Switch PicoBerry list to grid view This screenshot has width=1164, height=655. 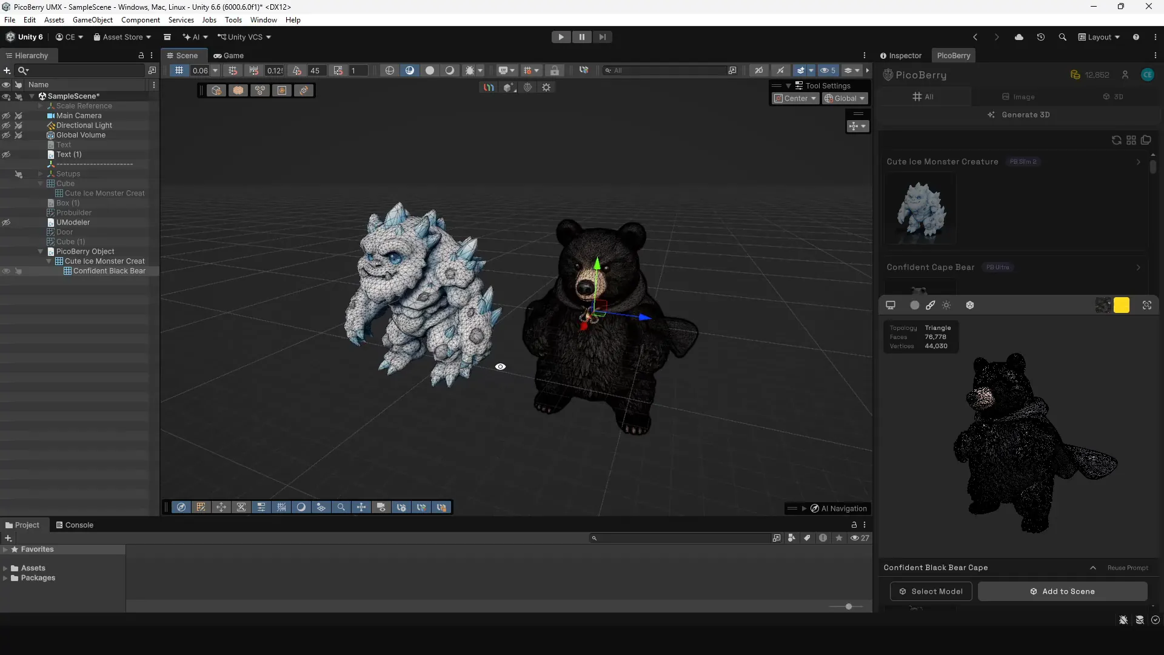(1131, 140)
